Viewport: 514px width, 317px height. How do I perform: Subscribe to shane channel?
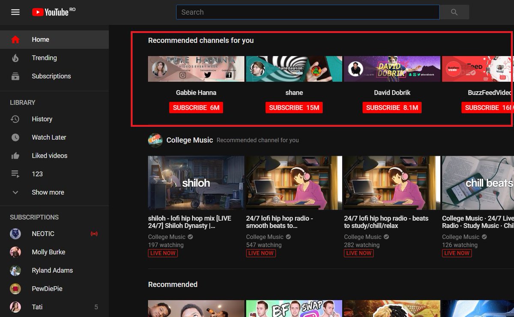pos(294,108)
